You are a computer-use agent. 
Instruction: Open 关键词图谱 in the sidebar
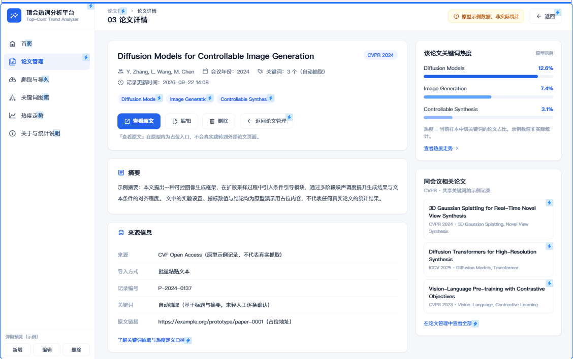(47, 97)
